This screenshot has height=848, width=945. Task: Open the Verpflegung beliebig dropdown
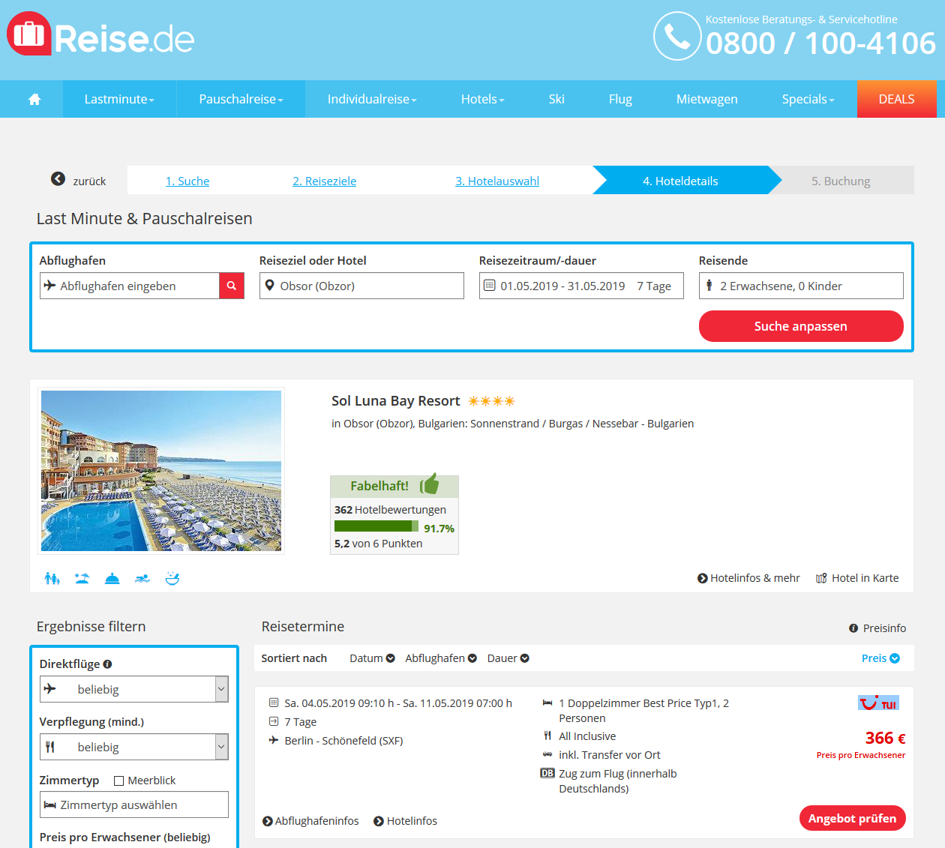click(134, 747)
